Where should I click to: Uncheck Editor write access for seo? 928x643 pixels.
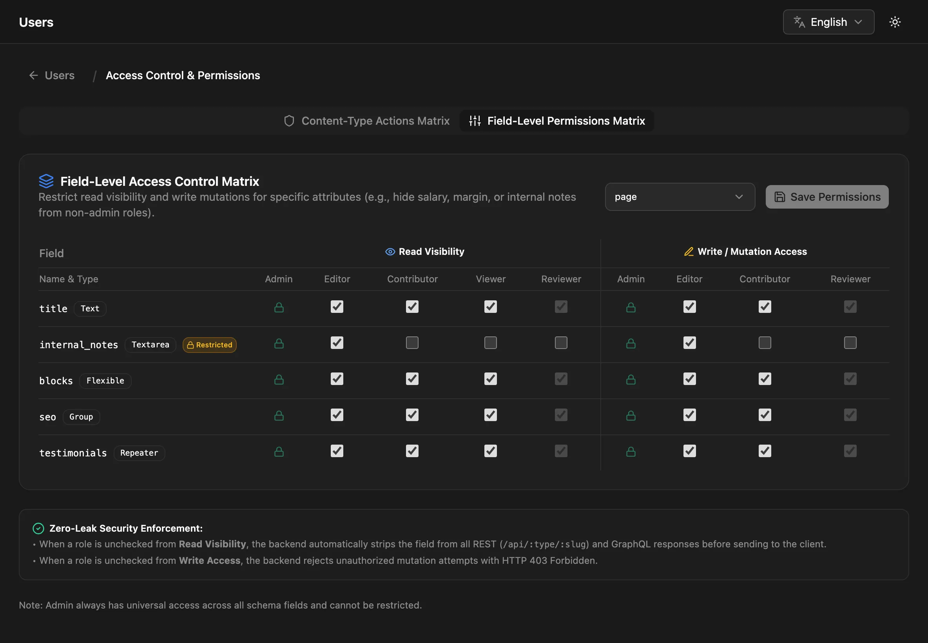coord(689,415)
